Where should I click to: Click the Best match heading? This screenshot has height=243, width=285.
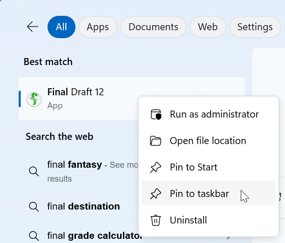tap(48, 62)
